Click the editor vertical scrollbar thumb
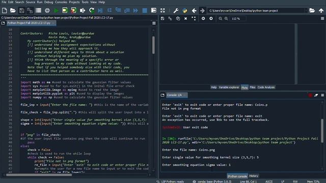The height and width of the screenshot is (183, 326). coord(153,45)
